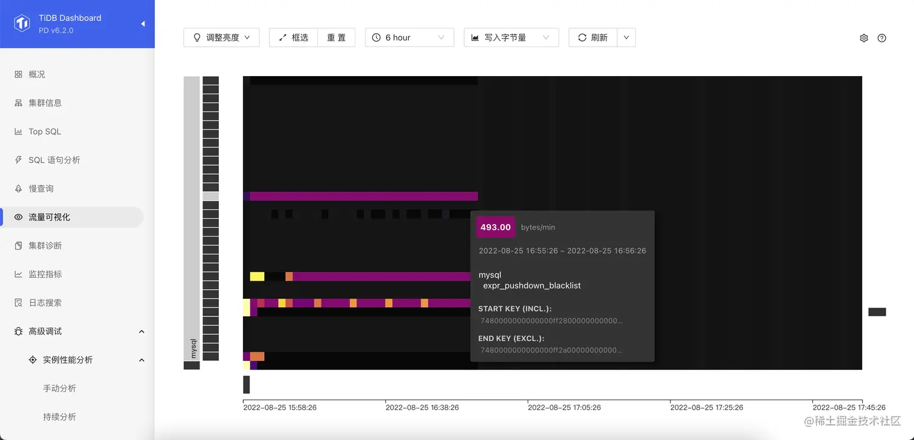Click the long purple heatmap row at top

(x=363, y=196)
